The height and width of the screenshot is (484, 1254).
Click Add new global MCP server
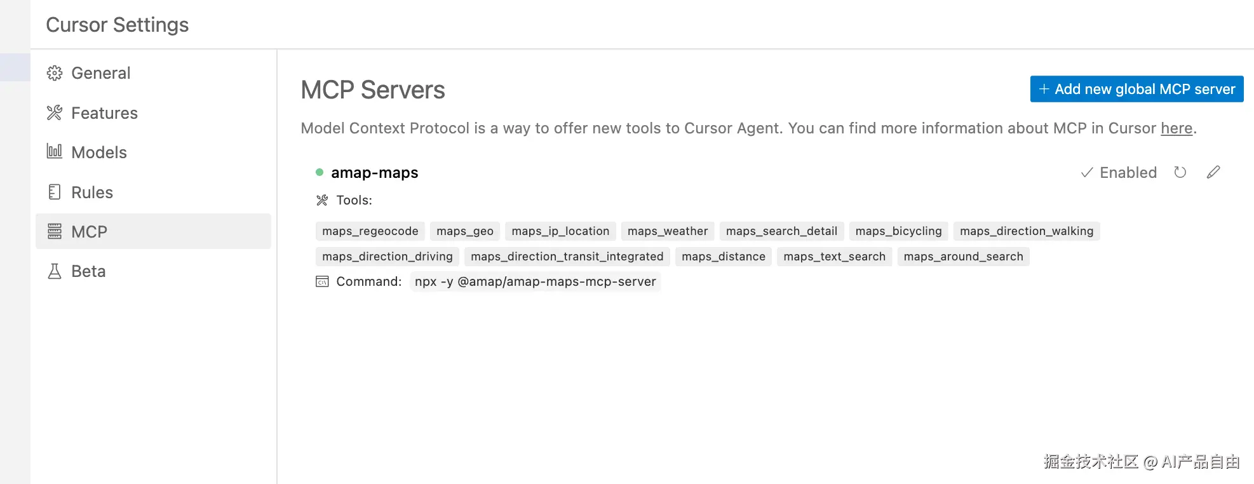[1136, 89]
